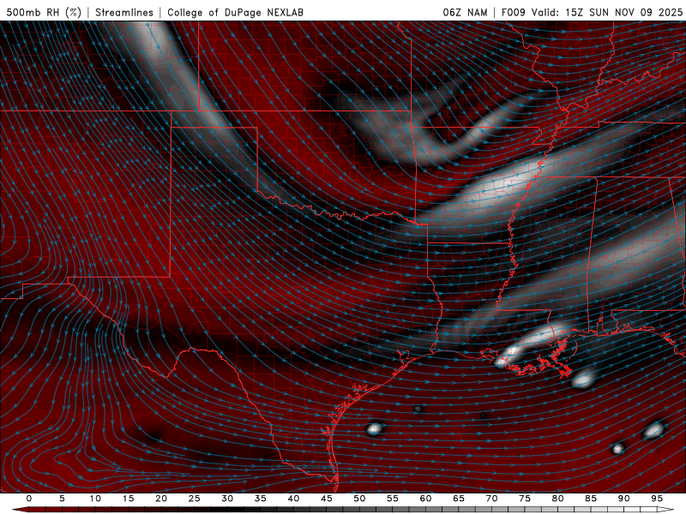This screenshot has height=514, width=686.
Task: Click the "30" colorbar scale label
Action: click(227, 499)
